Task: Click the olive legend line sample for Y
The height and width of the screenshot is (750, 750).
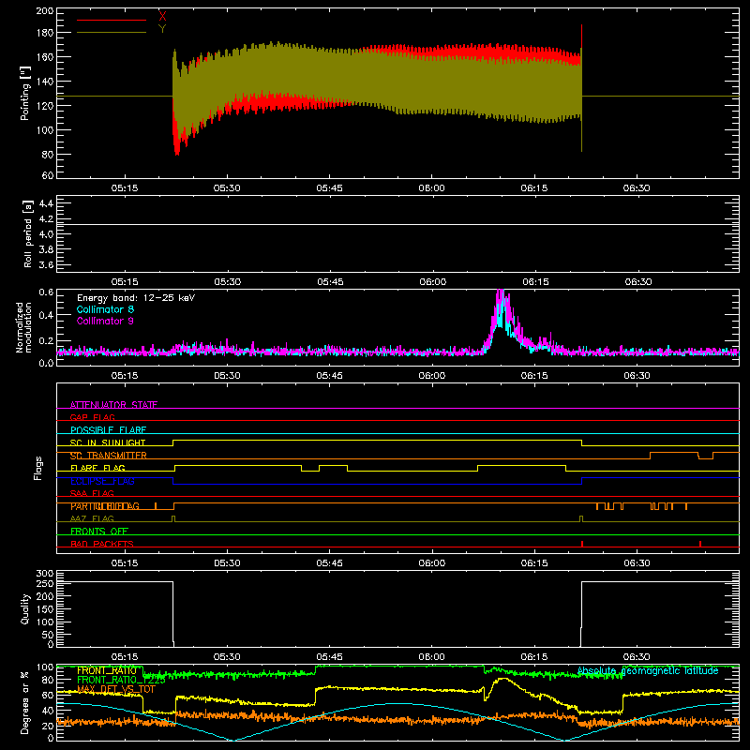Action: (x=112, y=32)
